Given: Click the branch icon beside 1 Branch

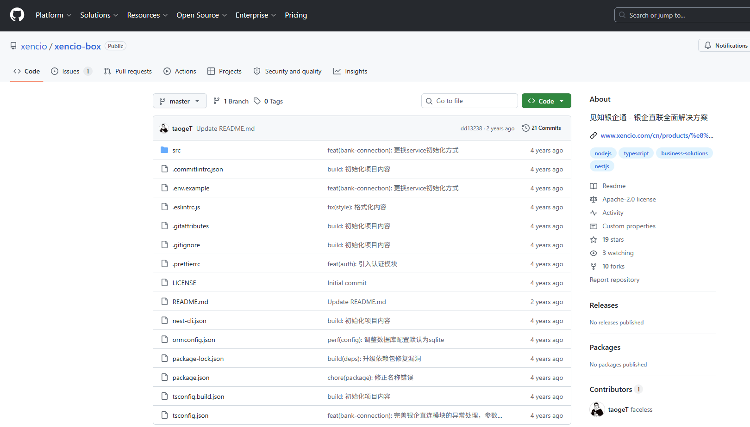Looking at the screenshot, I should click(217, 101).
